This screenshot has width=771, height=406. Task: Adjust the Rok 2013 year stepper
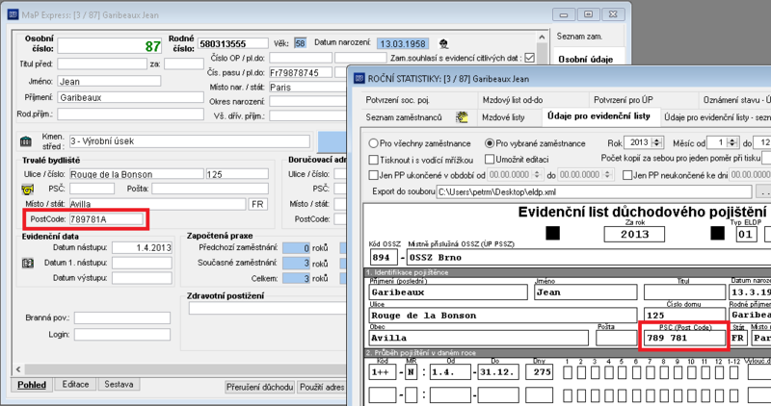657,142
